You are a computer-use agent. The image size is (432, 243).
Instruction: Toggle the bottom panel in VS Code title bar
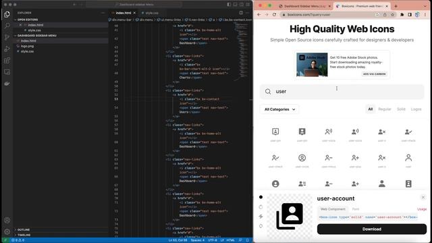click(236, 5)
